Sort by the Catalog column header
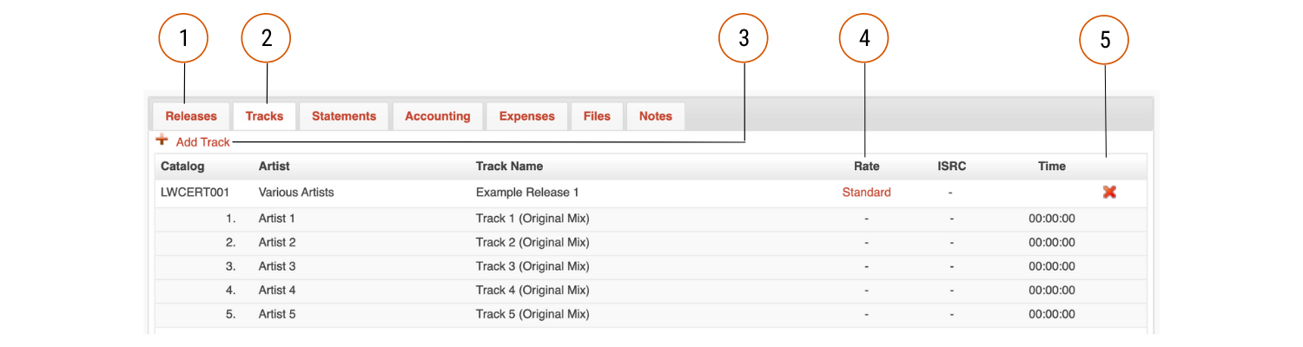 click(x=182, y=167)
